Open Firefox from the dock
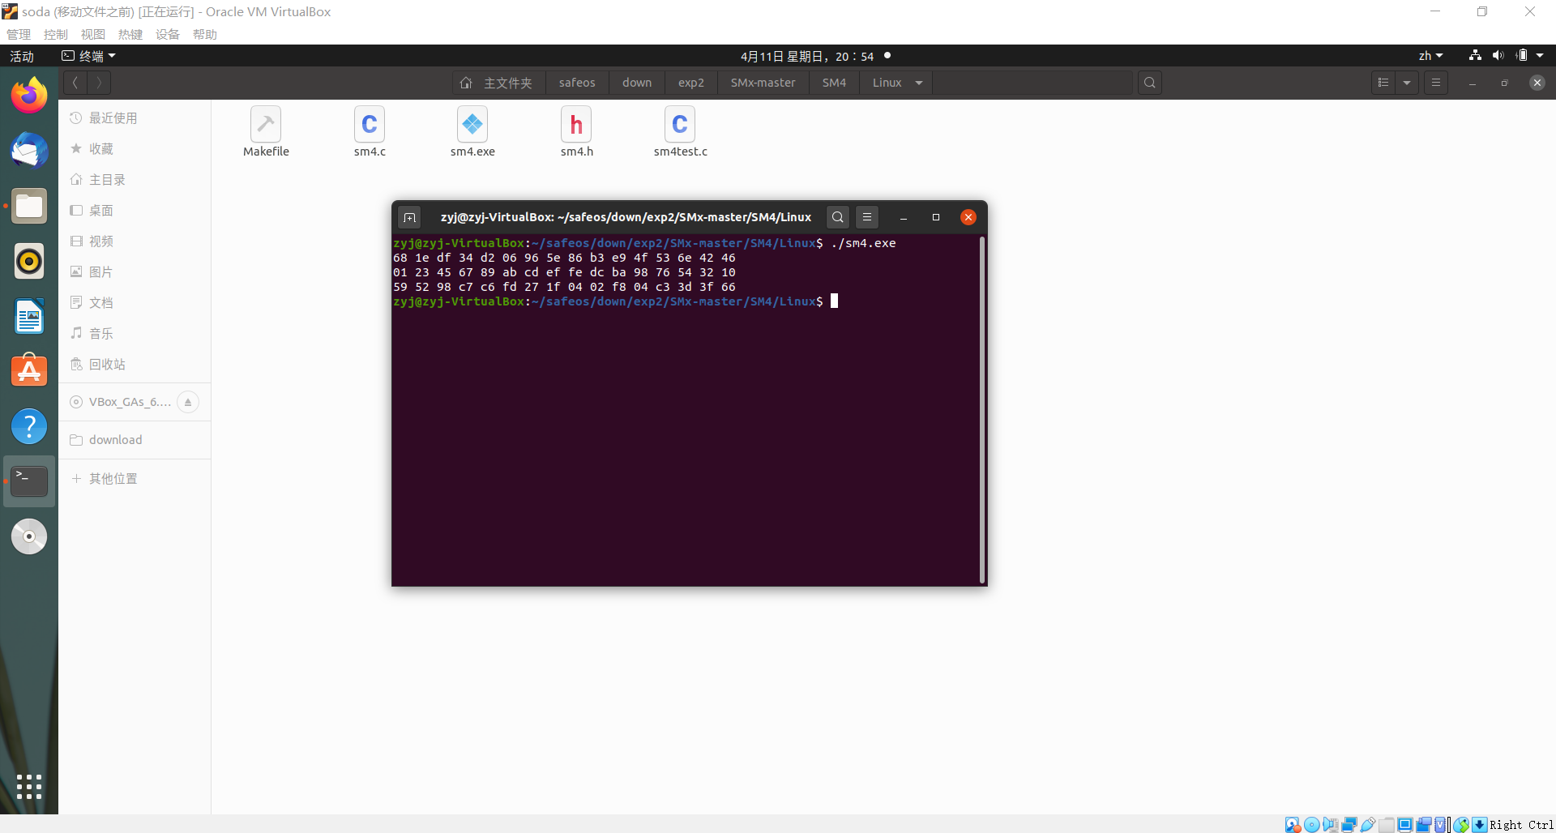Image resolution: width=1556 pixels, height=833 pixels. coord(29,96)
